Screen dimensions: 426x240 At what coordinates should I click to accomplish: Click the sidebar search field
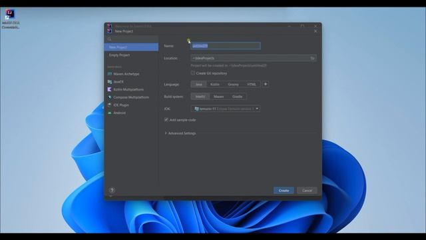pos(132,39)
